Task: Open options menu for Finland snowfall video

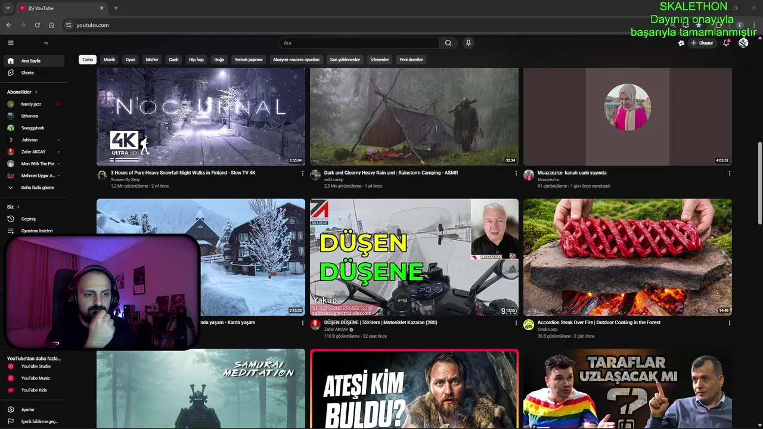Action: coord(303,173)
